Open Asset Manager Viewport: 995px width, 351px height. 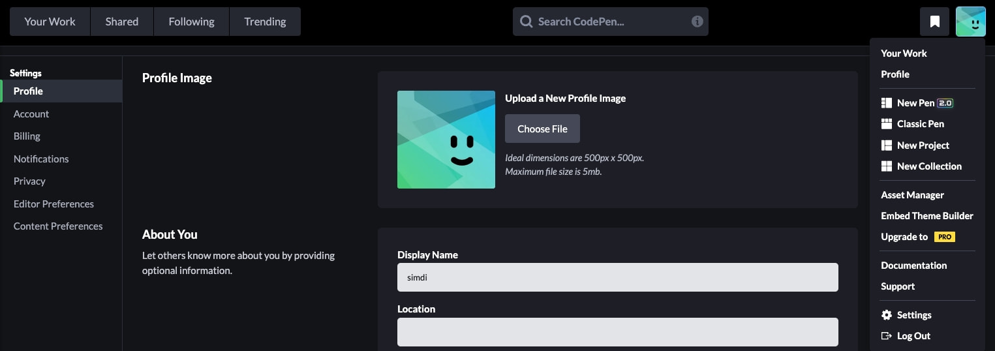912,195
